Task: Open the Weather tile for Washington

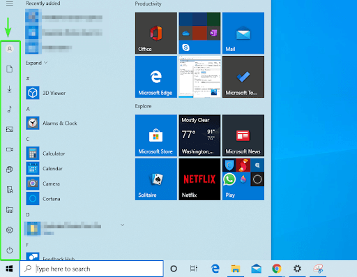Action: tap(199, 135)
